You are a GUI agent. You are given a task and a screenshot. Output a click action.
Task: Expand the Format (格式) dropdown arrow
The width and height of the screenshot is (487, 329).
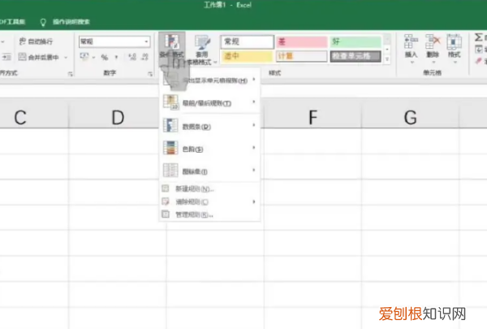[455, 63]
